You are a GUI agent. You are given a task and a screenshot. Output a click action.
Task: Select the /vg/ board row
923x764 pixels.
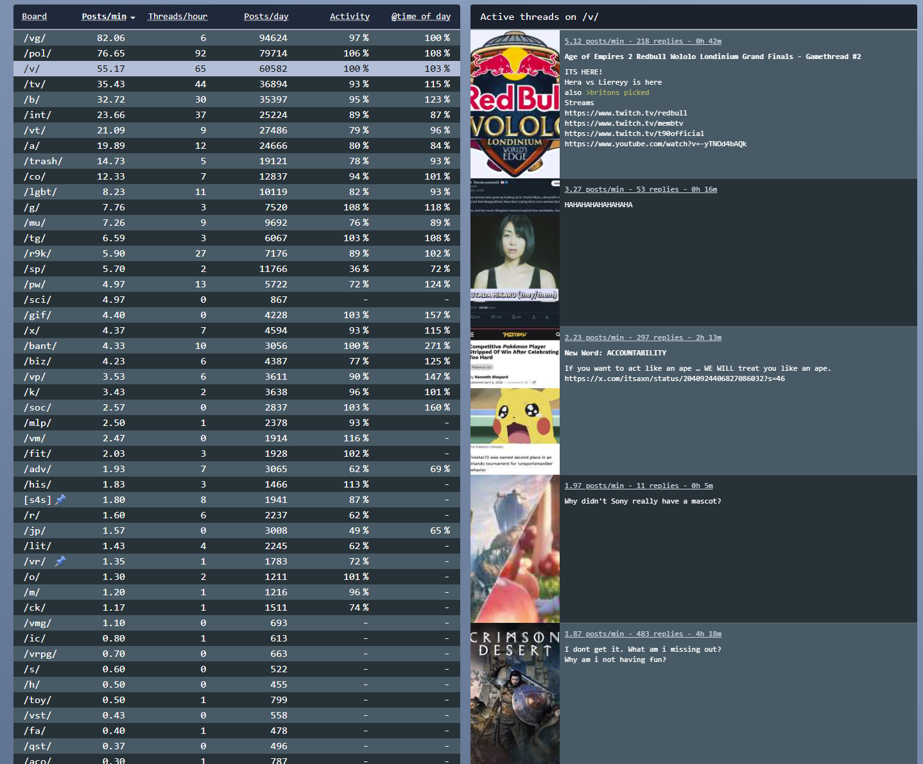click(x=237, y=38)
